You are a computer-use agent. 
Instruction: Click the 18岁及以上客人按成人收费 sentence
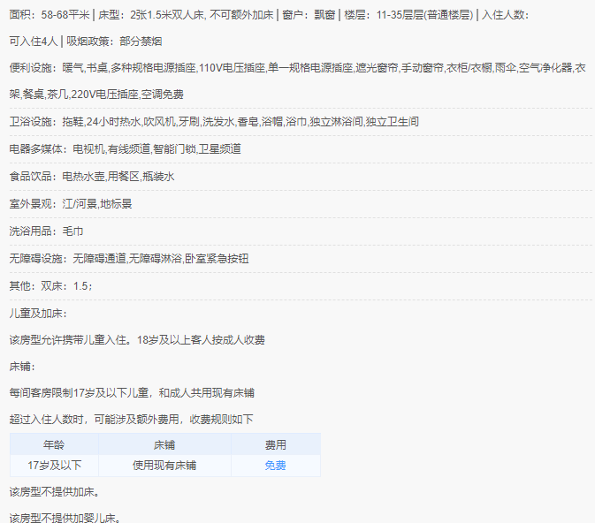point(201,340)
